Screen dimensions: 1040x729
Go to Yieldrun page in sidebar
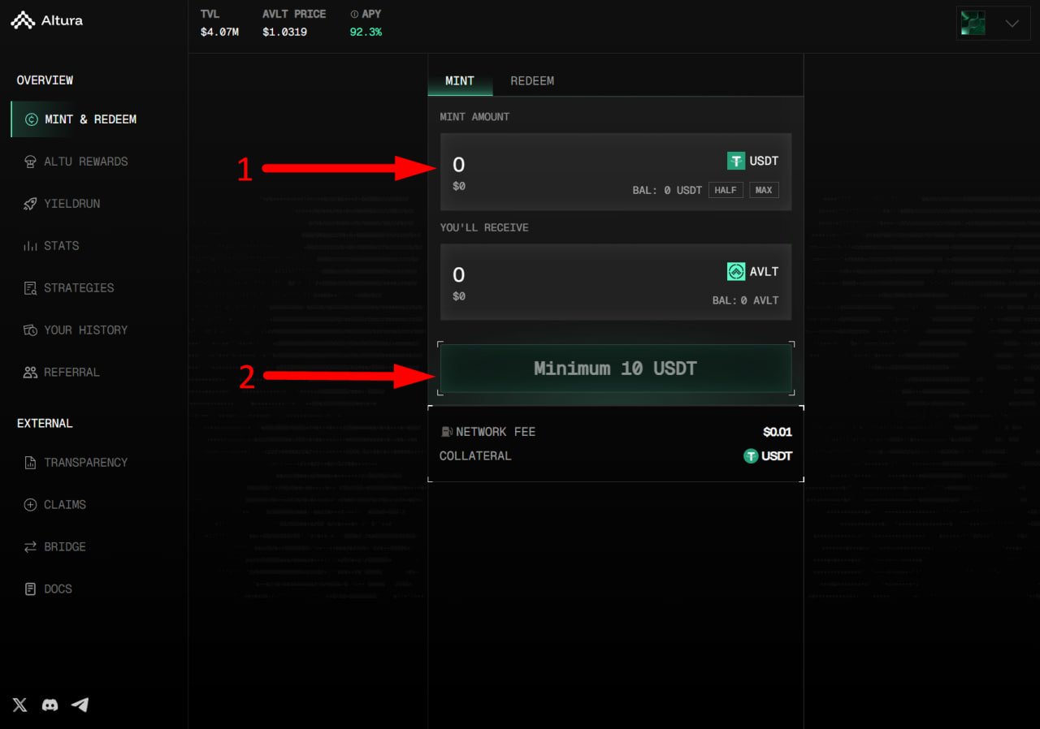(71, 204)
